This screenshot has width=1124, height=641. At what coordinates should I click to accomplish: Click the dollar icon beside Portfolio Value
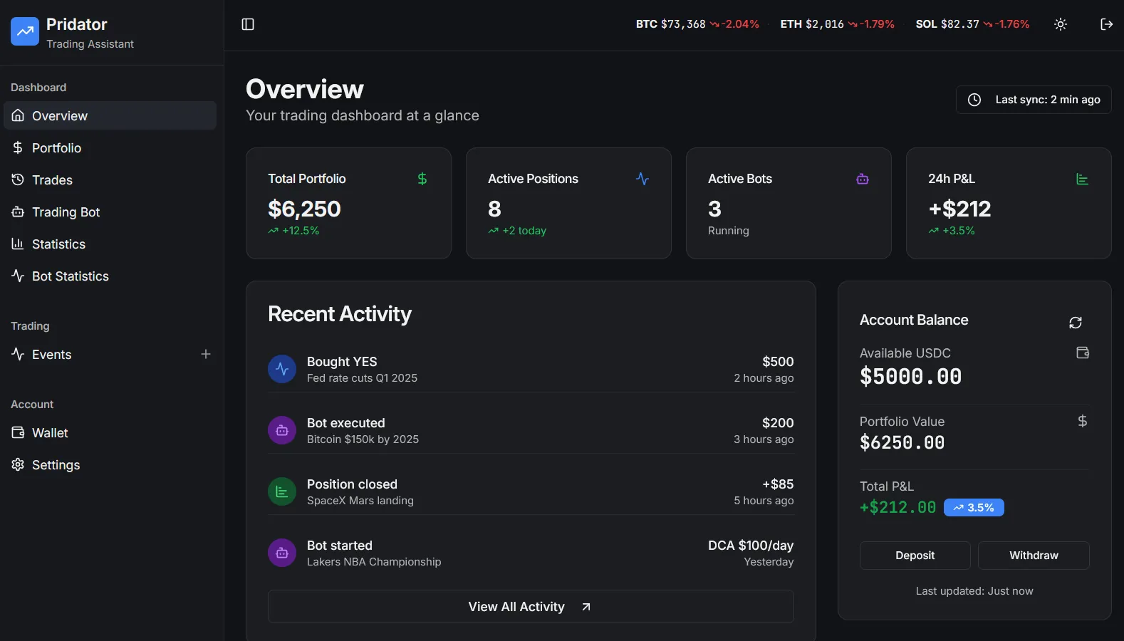1083,421
